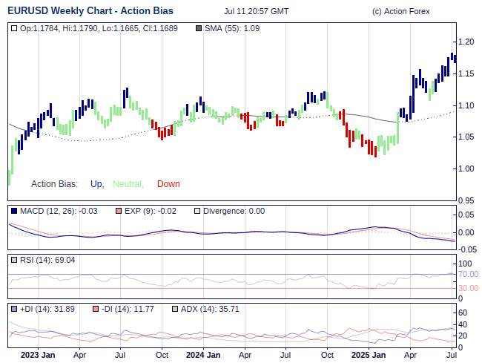Select the red Down action bias label

(x=168, y=184)
